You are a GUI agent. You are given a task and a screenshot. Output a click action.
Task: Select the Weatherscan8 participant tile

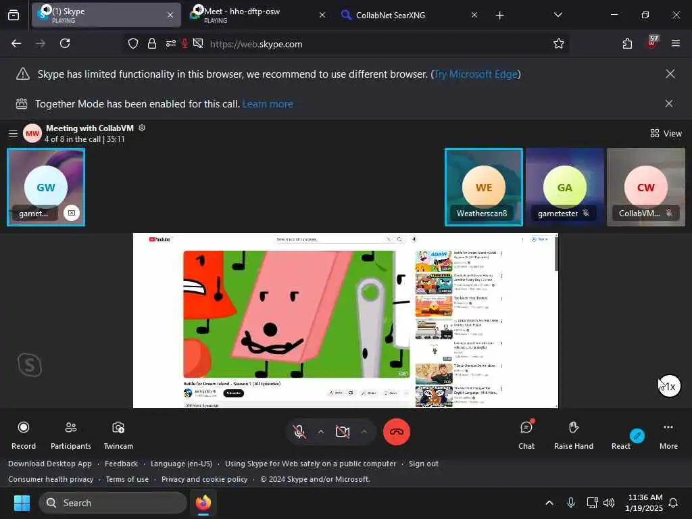coord(484,187)
